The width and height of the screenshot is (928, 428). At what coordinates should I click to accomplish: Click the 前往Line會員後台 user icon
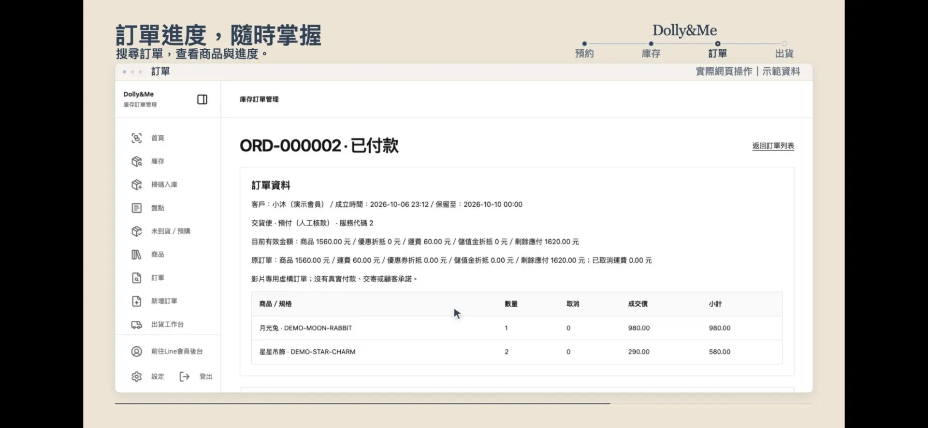point(137,351)
